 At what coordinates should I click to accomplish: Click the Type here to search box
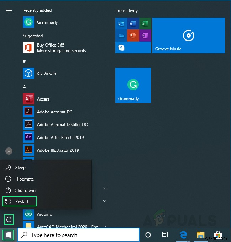click(78, 235)
